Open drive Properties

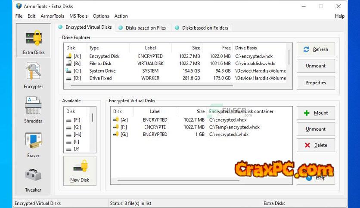click(x=316, y=83)
